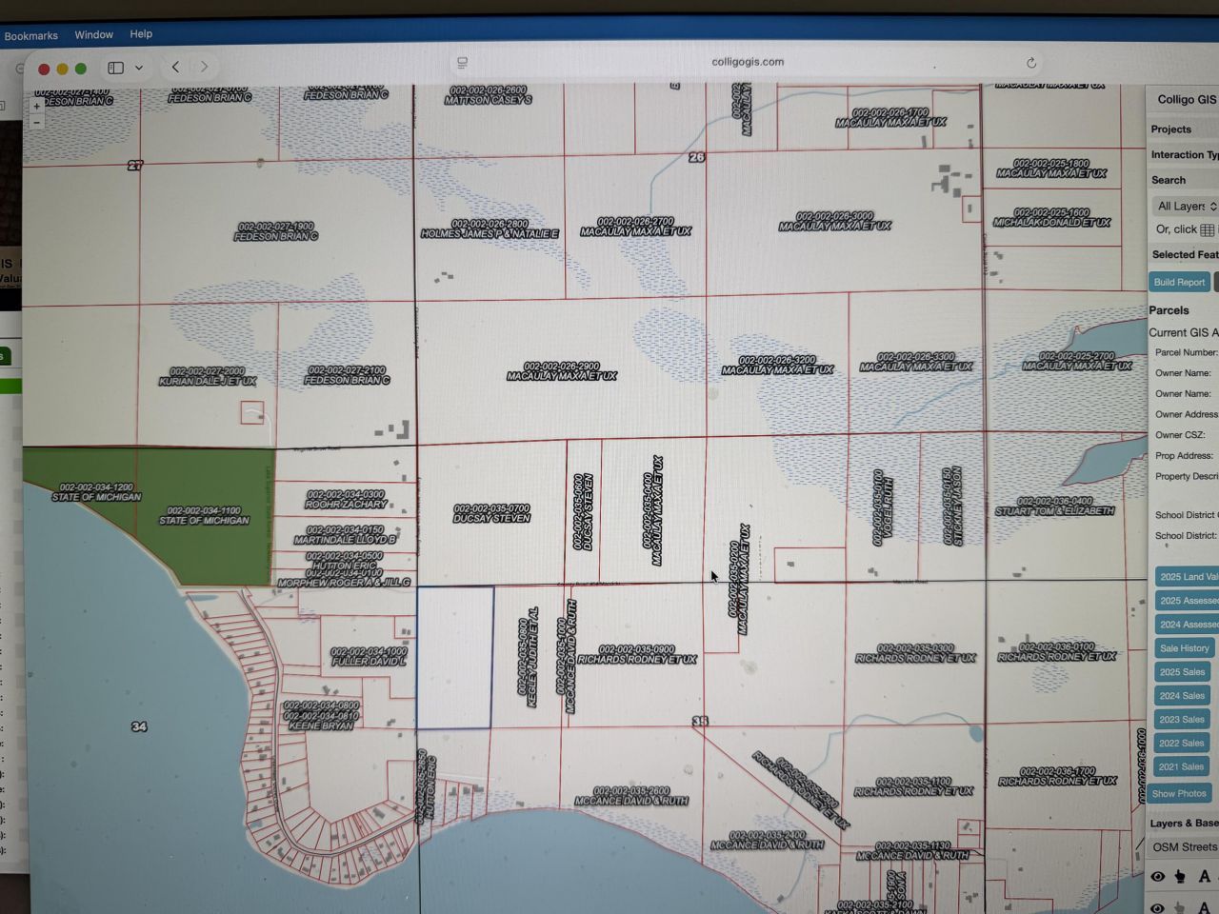Go back with the browser arrow

(175, 67)
